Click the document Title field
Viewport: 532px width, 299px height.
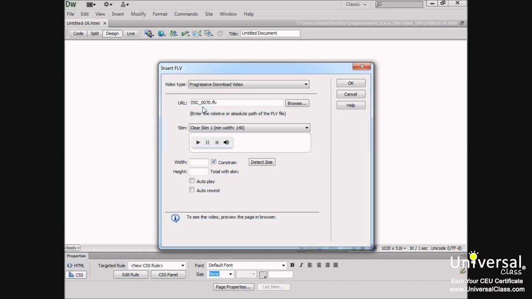pos(270,33)
